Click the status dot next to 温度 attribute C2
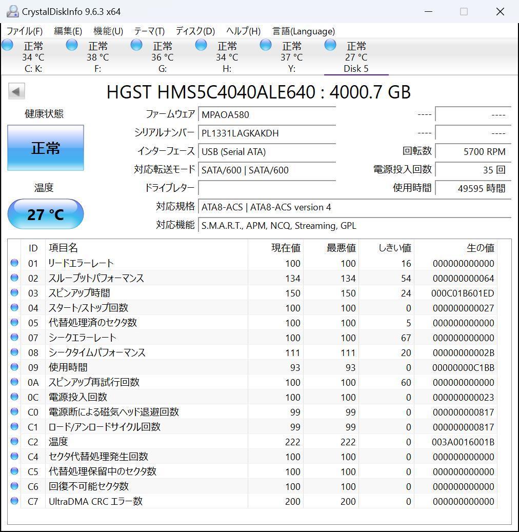The width and height of the screenshot is (519, 532). (15, 442)
